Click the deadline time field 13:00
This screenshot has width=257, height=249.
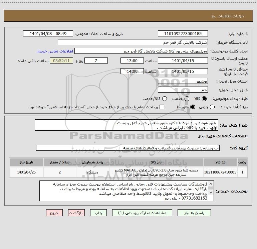(x=132, y=60)
